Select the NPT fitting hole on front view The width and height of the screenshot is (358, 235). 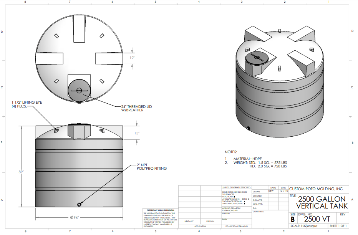79,205
